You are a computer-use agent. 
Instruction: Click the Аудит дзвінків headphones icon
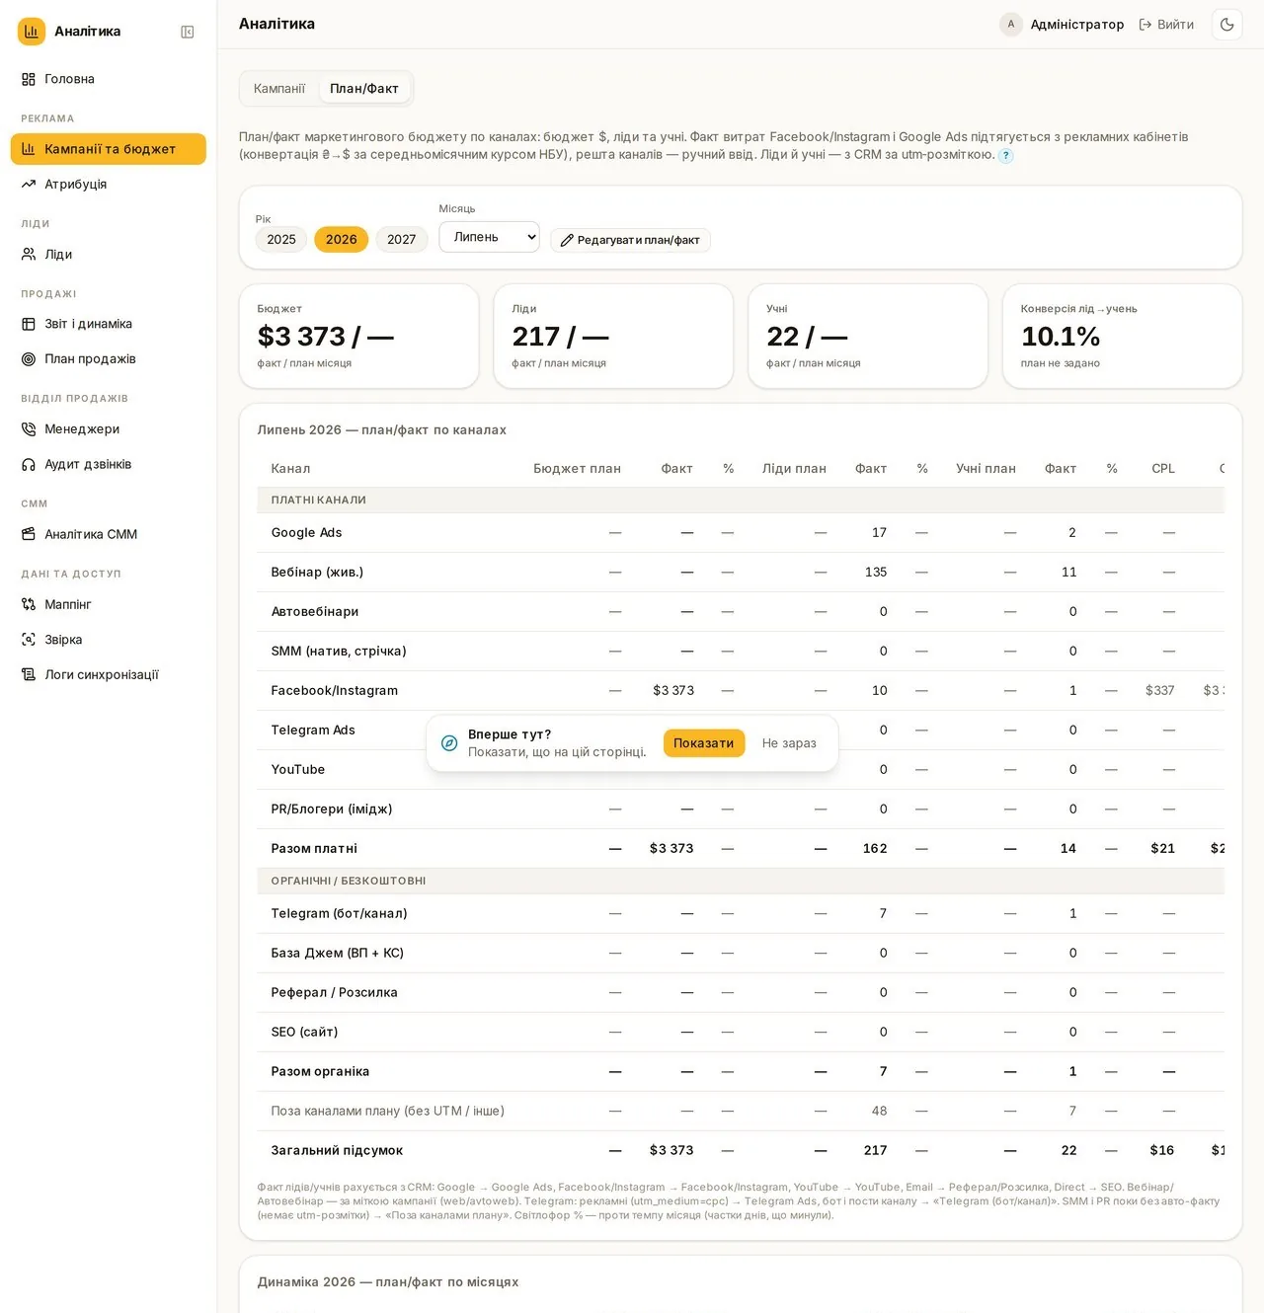[29, 465]
